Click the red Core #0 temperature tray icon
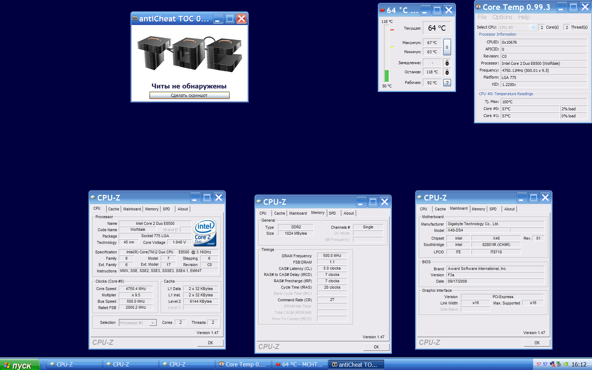Viewport: 592px width, 370px height. tap(539, 364)
